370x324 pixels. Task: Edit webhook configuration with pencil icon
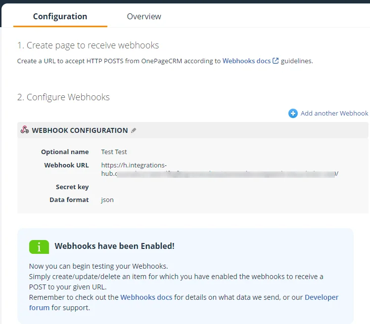click(134, 130)
